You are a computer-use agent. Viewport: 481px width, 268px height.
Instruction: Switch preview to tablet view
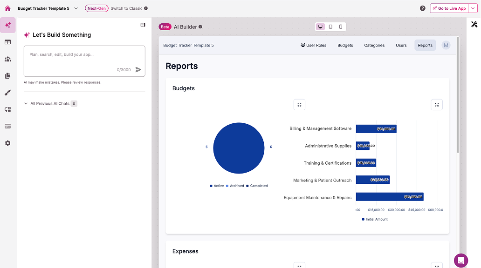(330, 27)
